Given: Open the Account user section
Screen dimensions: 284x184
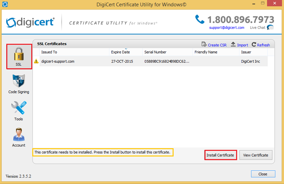Looking at the screenshot, I should click(x=19, y=137).
